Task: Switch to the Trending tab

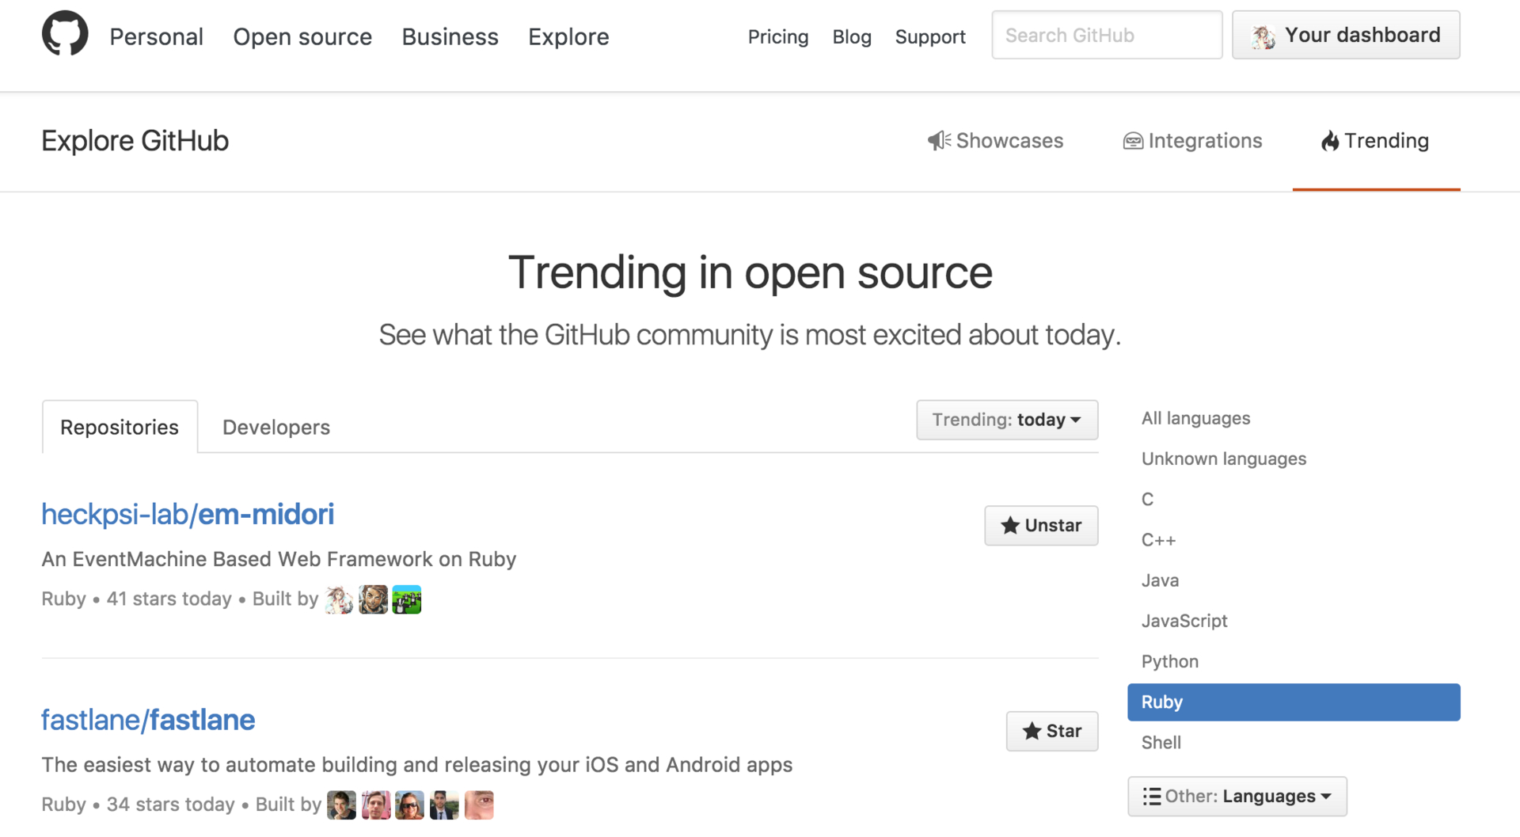Action: click(1376, 141)
